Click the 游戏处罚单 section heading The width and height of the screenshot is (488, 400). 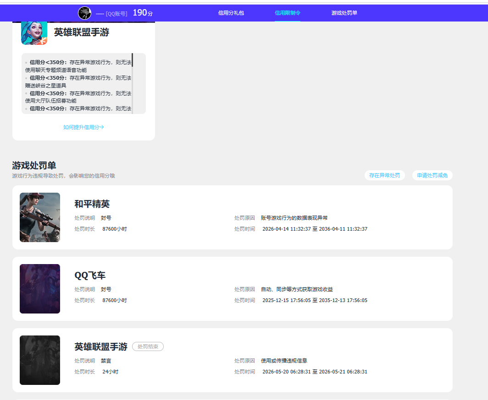click(x=34, y=166)
